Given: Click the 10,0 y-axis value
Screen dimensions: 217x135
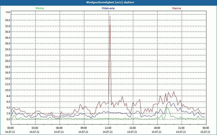Looking at the screenshot, I should (x=8, y=90).
